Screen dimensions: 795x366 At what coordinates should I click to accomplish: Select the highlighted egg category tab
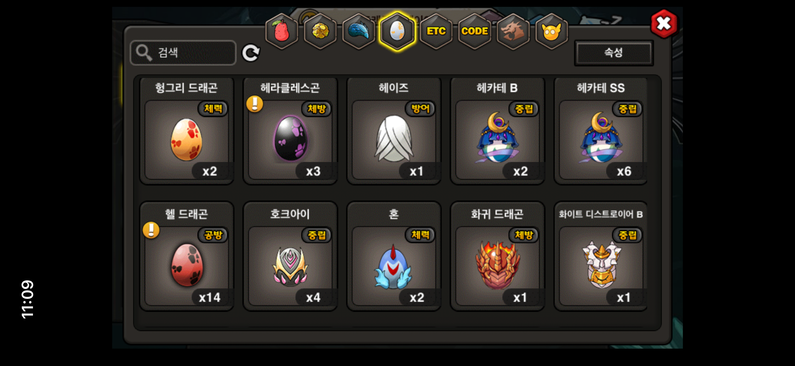tap(397, 31)
